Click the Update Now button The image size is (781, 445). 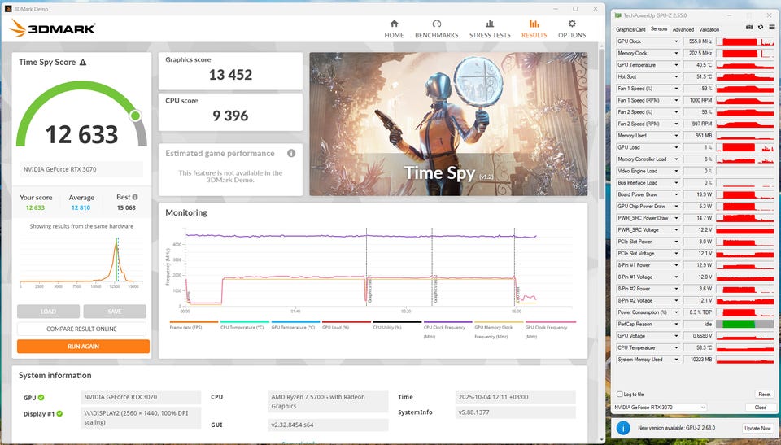pos(757,428)
